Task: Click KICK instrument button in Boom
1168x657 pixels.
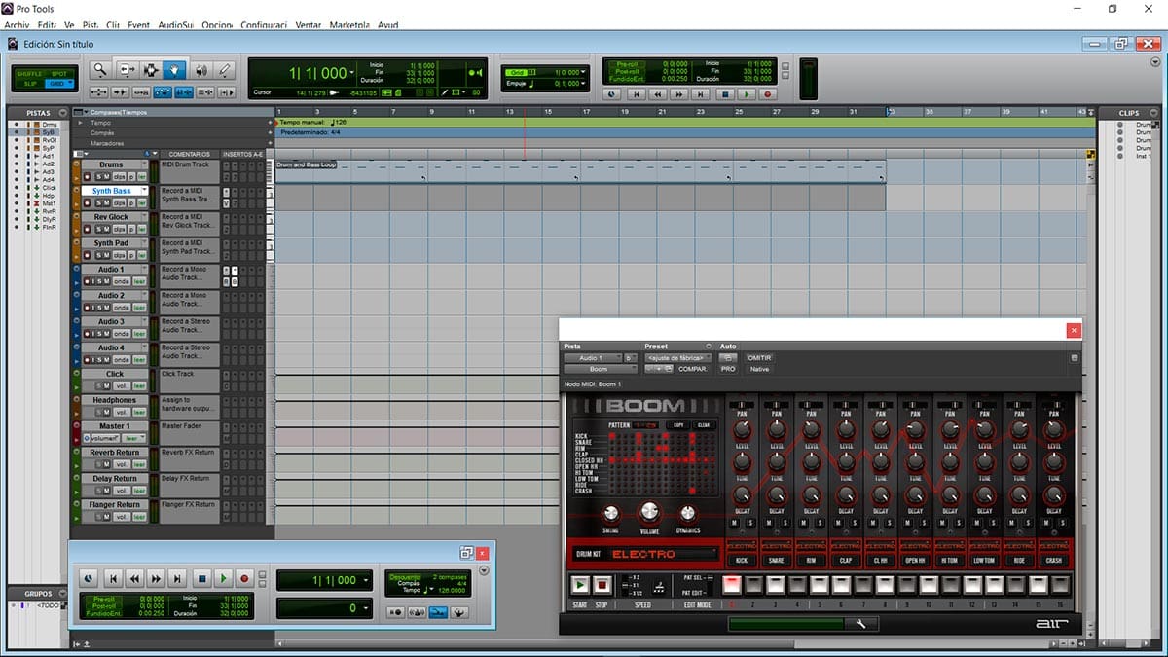Action: click(742, 560)
